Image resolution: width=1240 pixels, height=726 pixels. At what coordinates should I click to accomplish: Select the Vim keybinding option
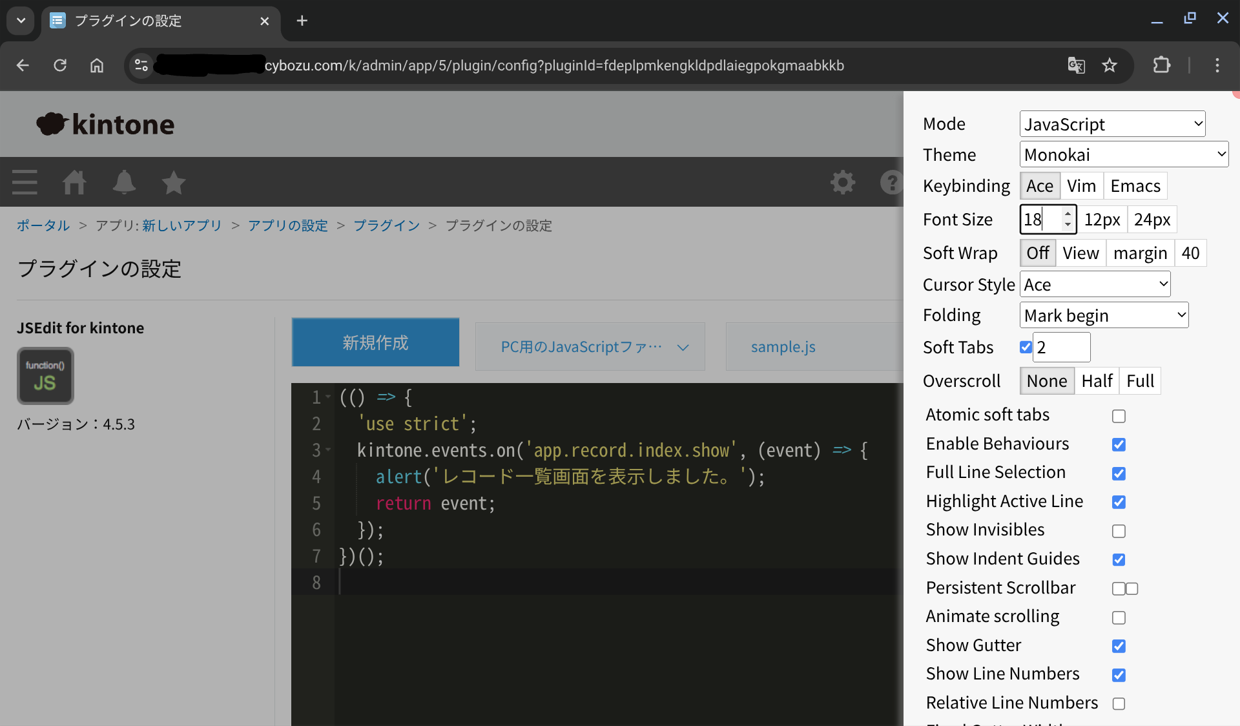pyautogui.click(x=1080, y=186)
